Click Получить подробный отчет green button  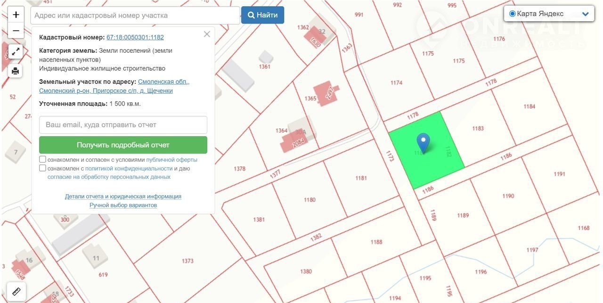point(123,145)
